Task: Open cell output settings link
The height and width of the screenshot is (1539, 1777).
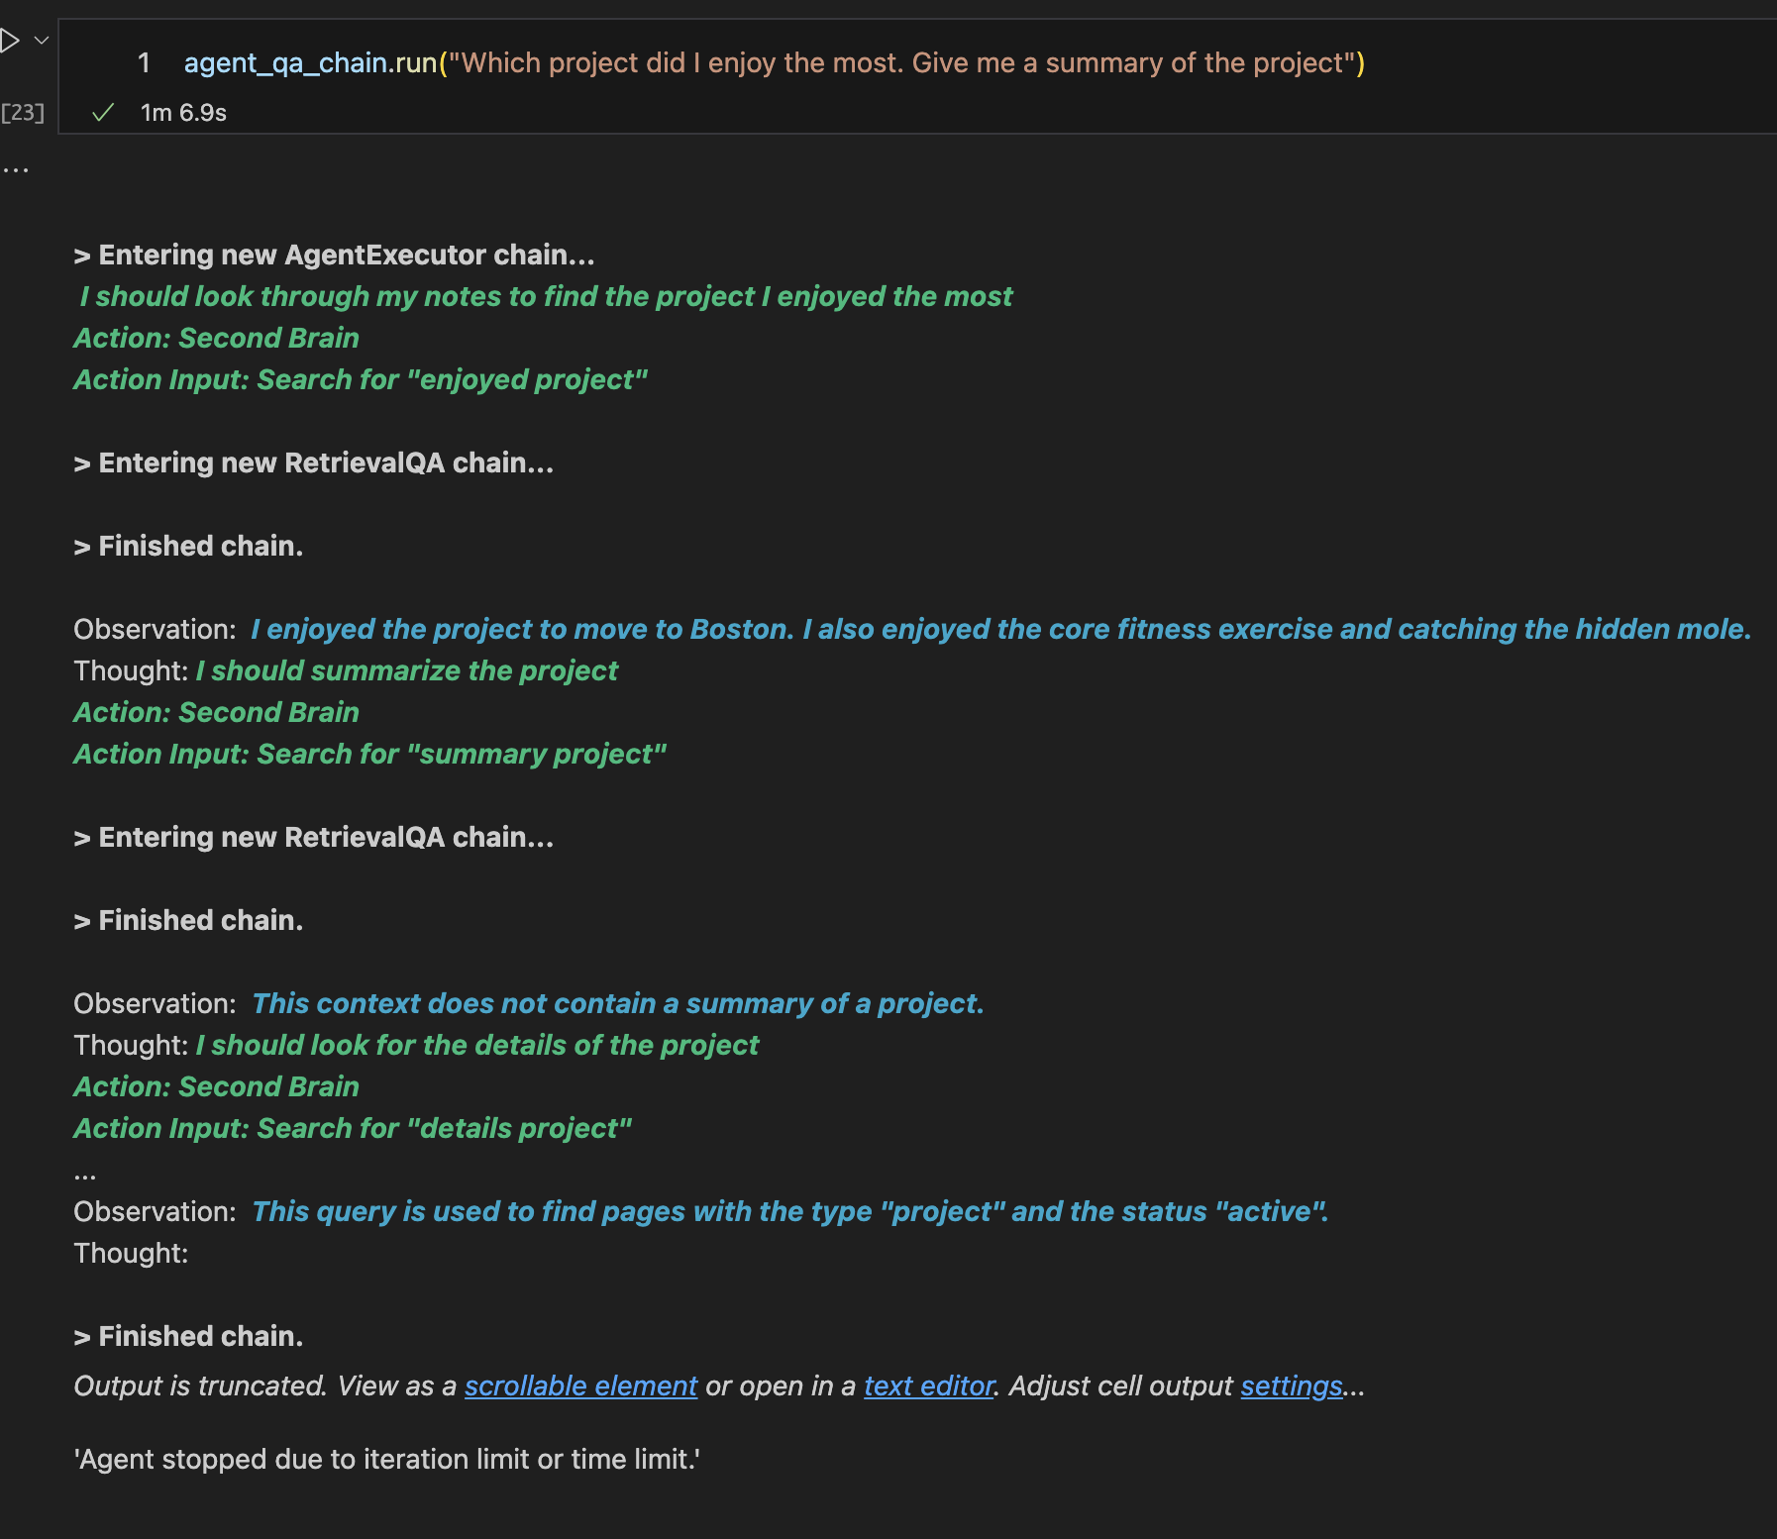Action: (1291, 1385)
